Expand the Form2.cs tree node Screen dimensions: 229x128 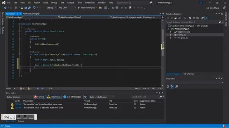click(171, 35)
